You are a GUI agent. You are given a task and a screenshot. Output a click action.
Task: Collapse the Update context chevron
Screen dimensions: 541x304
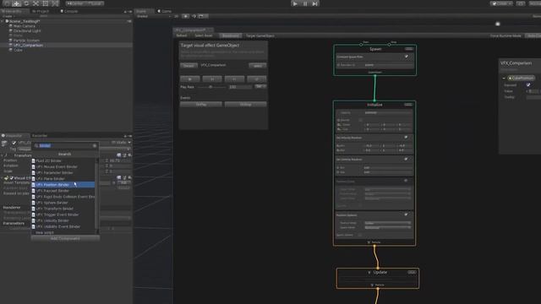369,272
